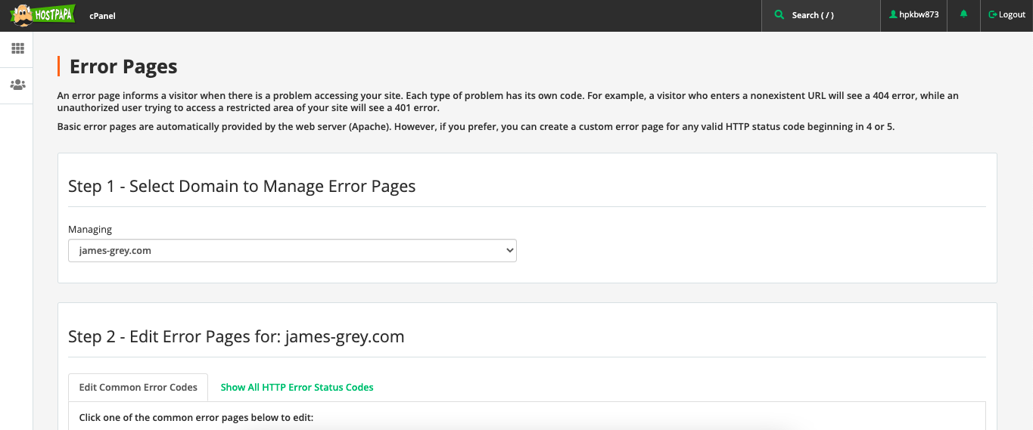Click the Managing field label
Image resolution: width=1033 pixels, height=430 pixels.
(90, 230)
